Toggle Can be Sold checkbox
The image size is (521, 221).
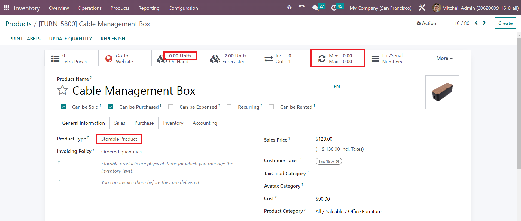[63, 107]
